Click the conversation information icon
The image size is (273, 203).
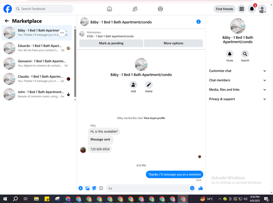(x=199, y=22)
